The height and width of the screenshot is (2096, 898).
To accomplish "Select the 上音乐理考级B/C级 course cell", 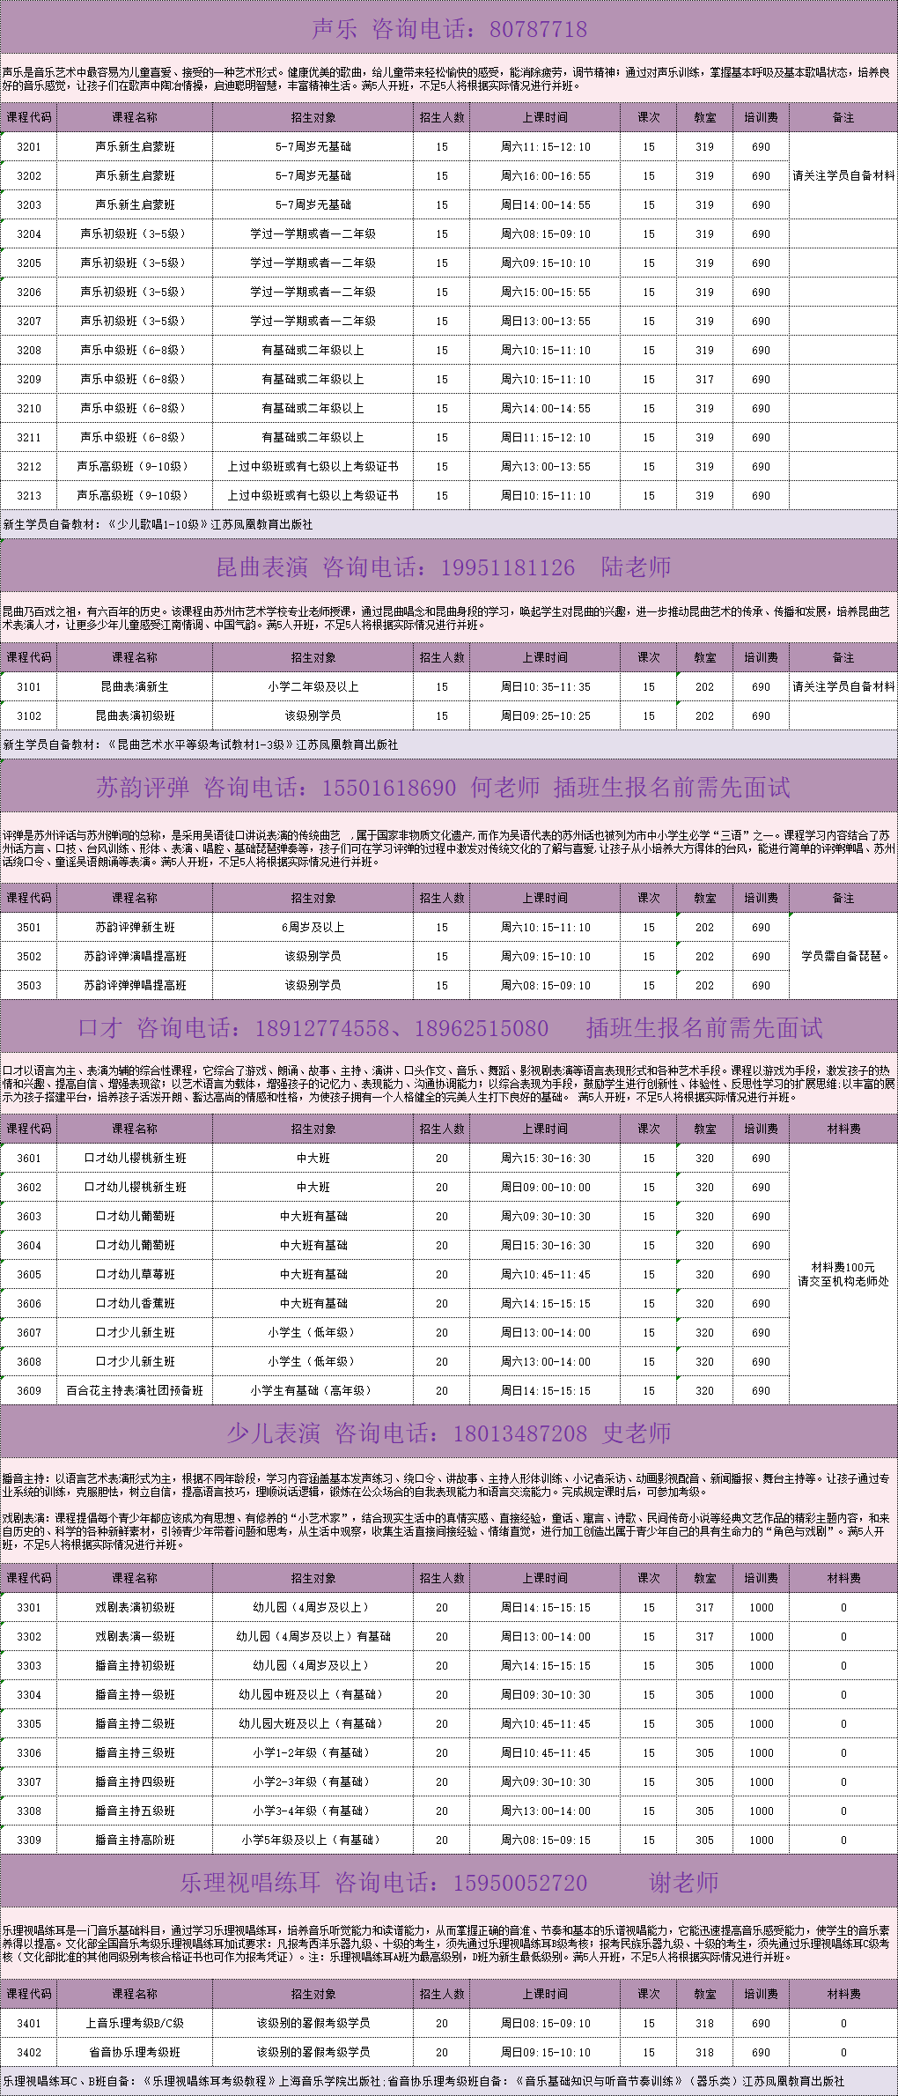I will tap(135, 2024).
